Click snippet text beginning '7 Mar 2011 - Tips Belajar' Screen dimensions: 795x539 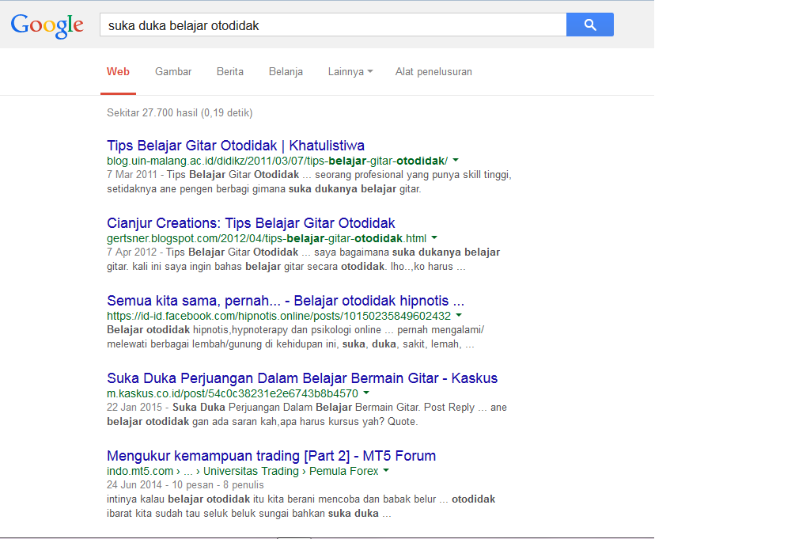point(309,182)
